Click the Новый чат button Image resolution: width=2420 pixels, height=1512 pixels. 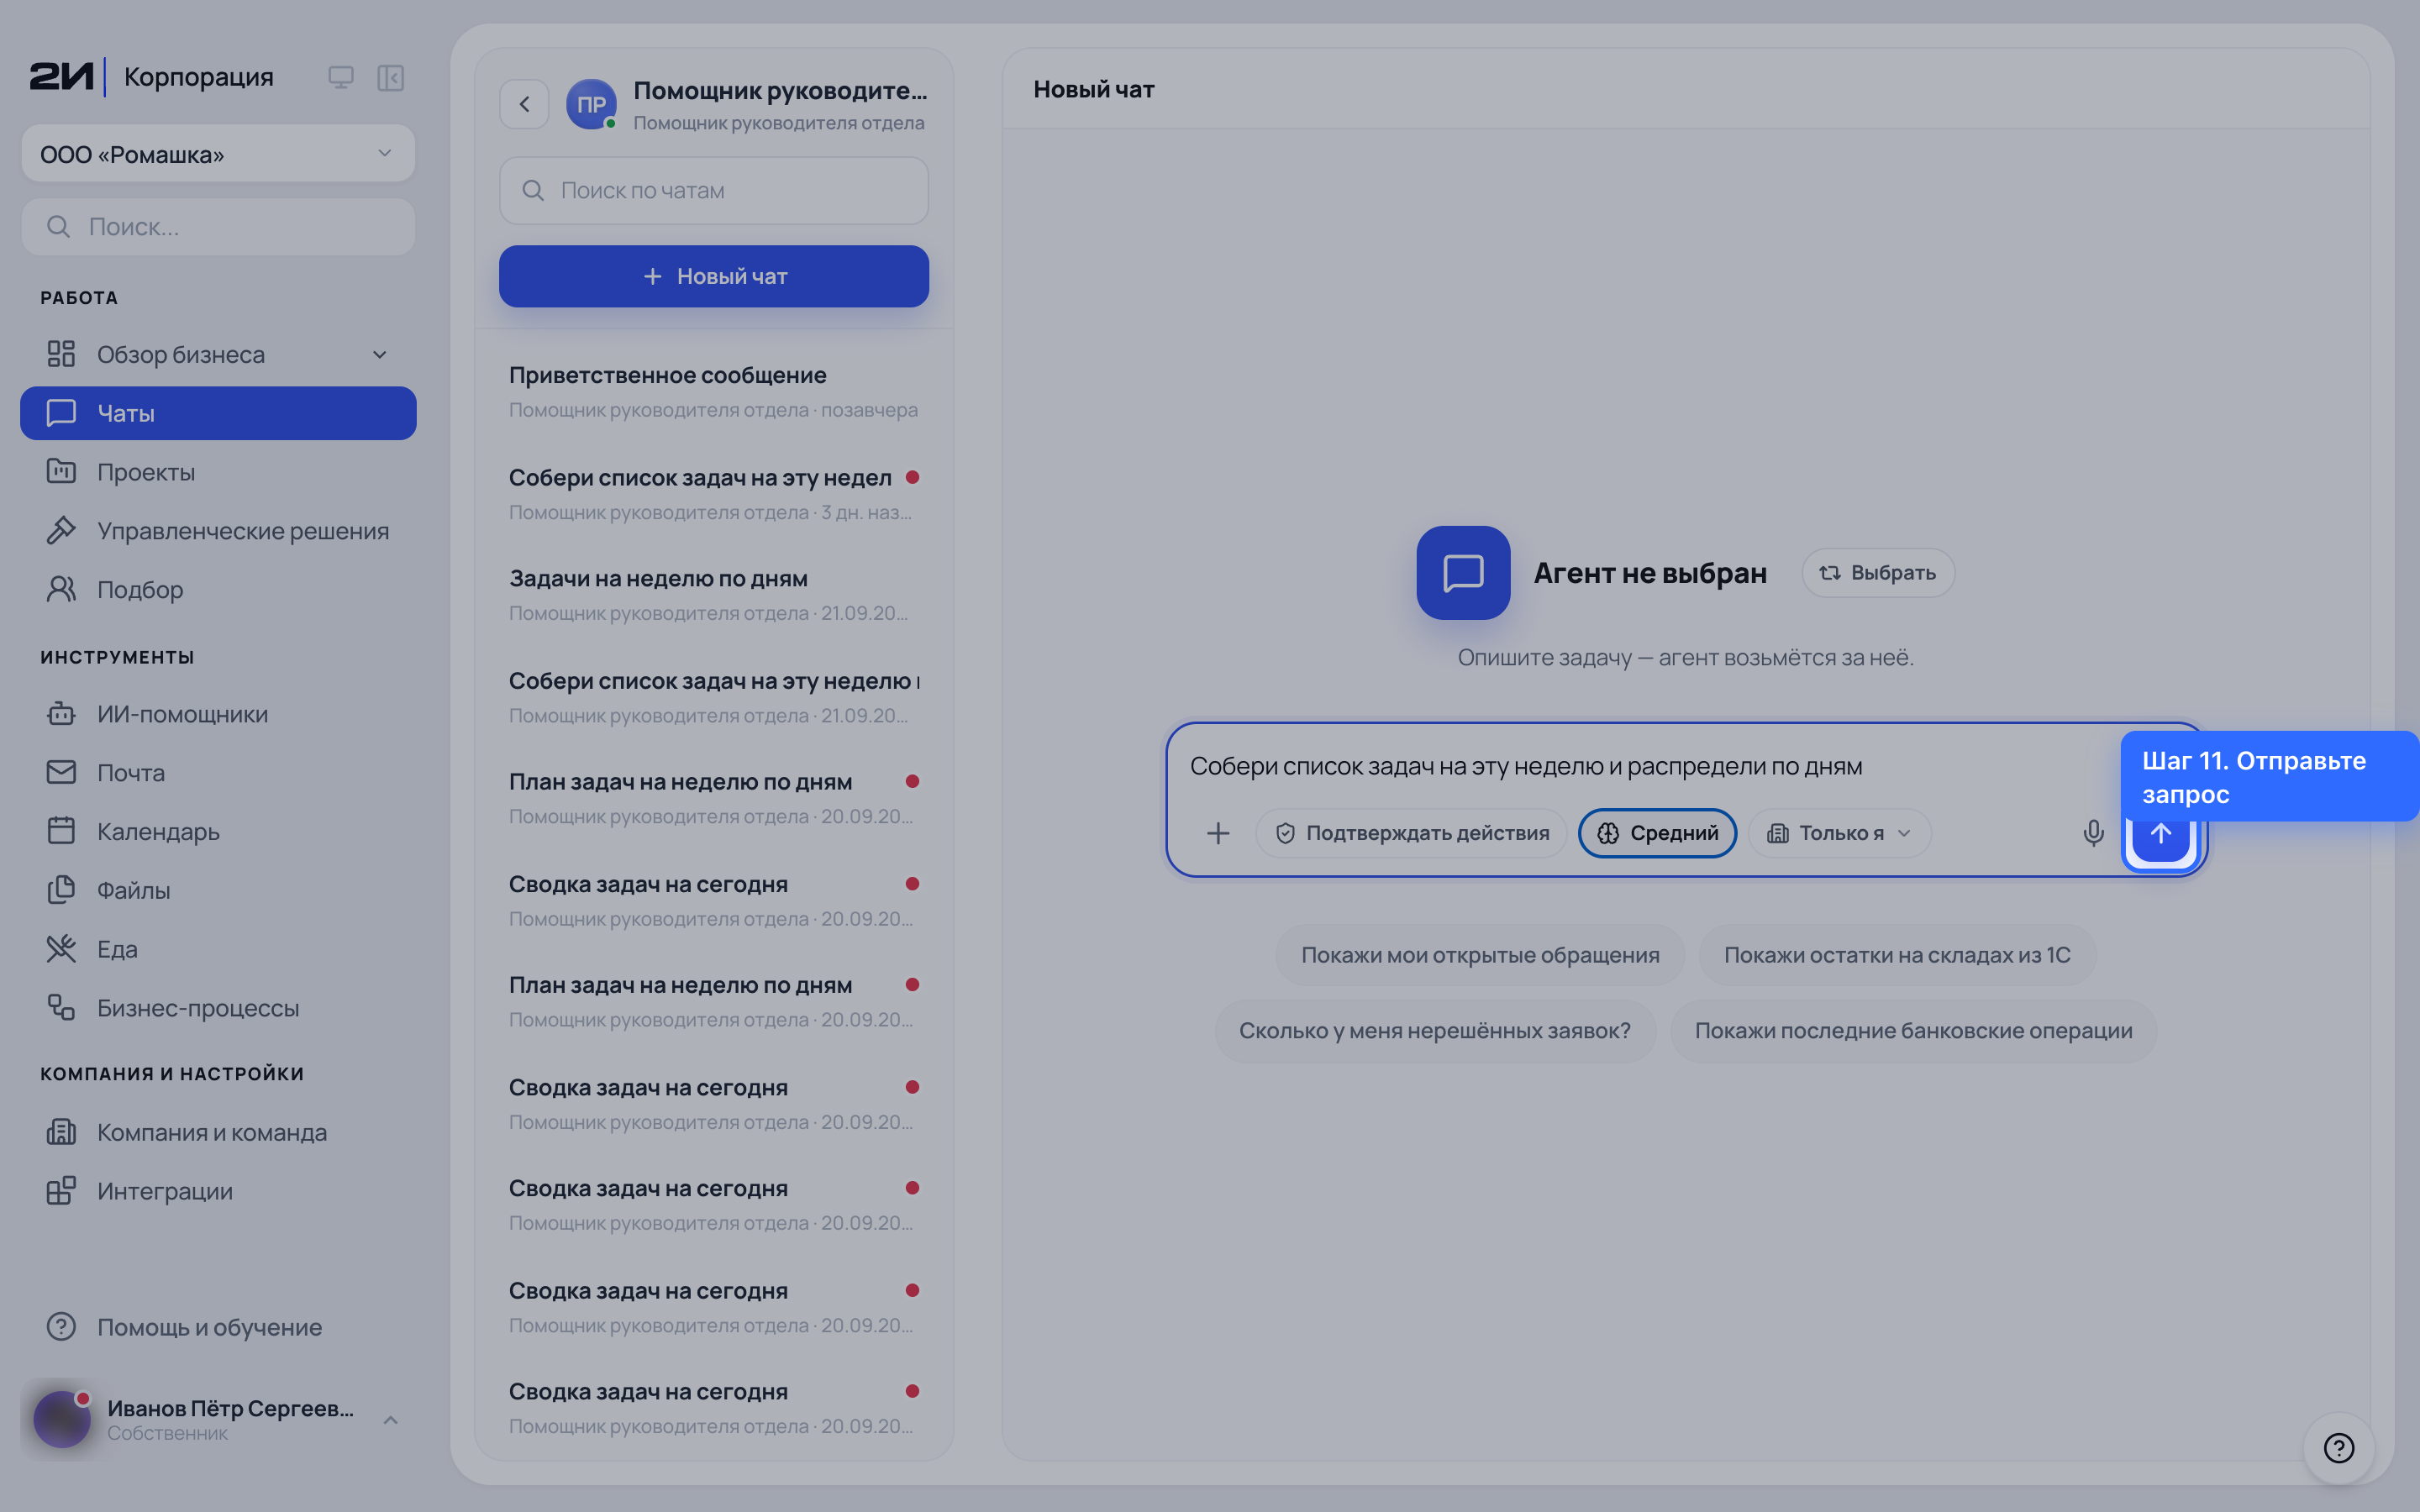(714, 276)
